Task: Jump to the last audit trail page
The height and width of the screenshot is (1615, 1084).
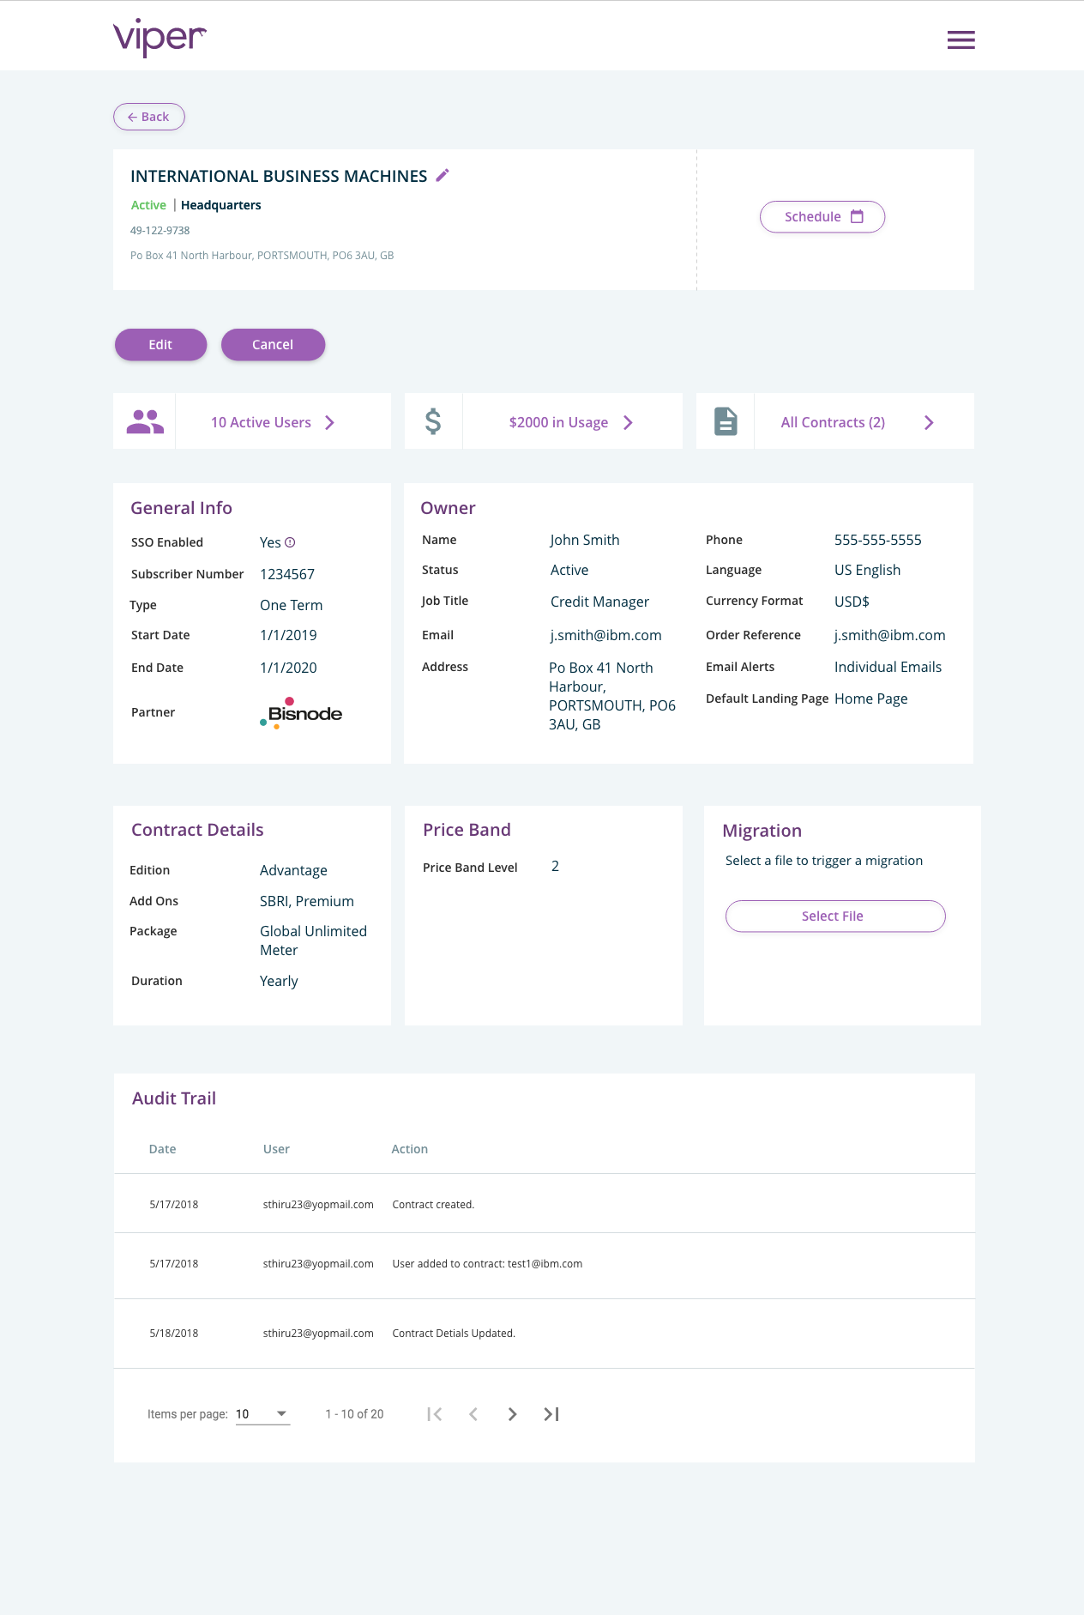Action: pyautogui.click(x=551, y=1414)
